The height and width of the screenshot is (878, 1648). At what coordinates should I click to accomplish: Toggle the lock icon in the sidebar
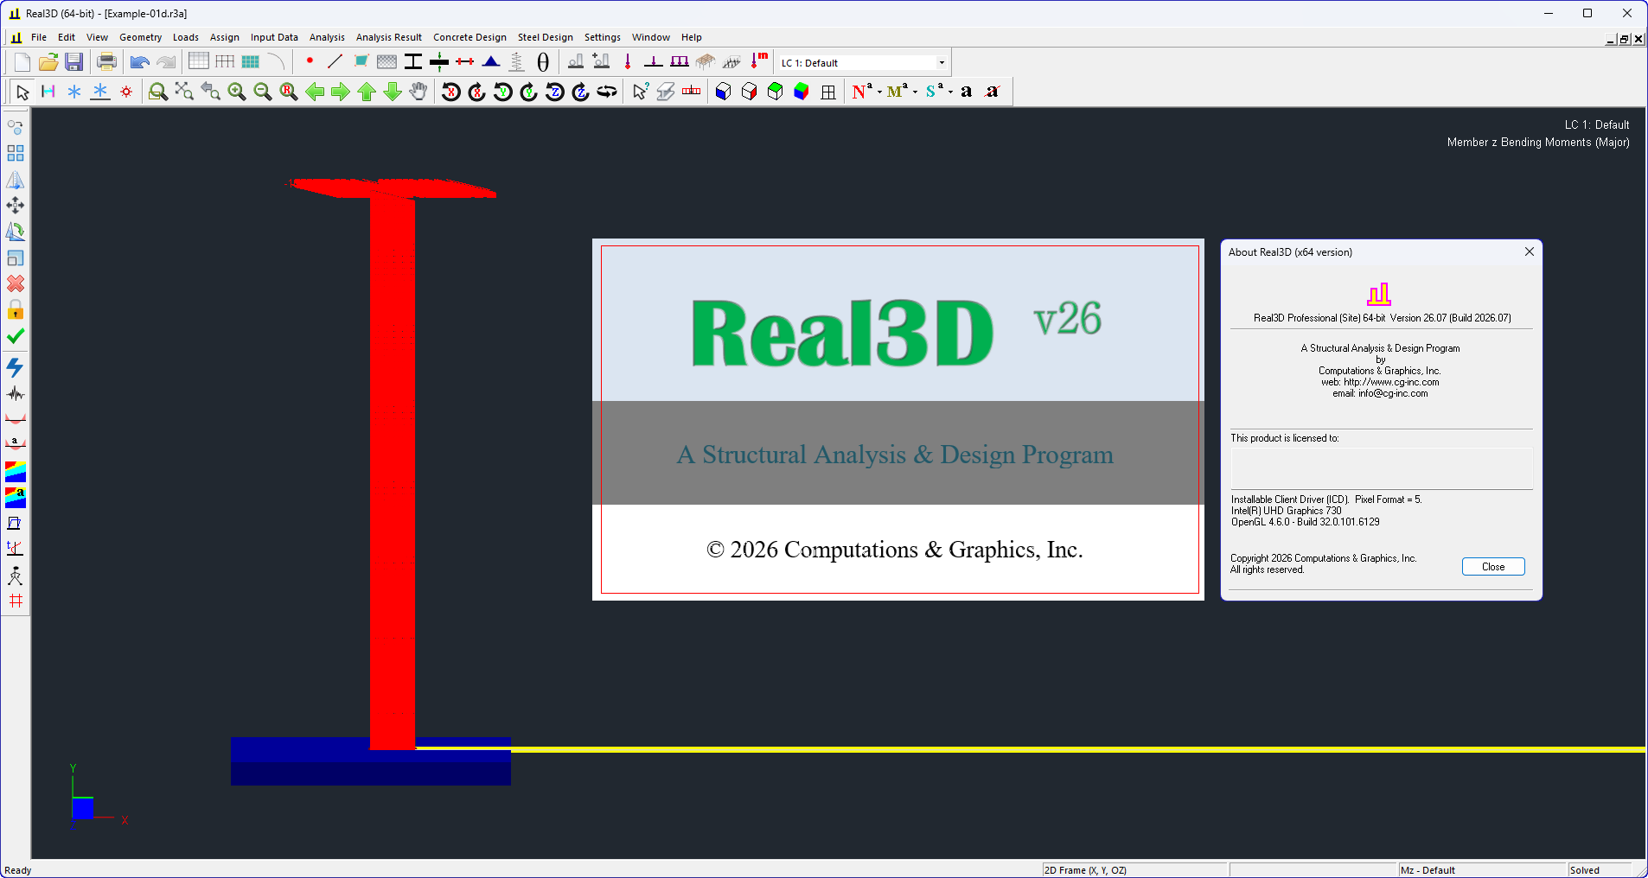click(16, 310)
